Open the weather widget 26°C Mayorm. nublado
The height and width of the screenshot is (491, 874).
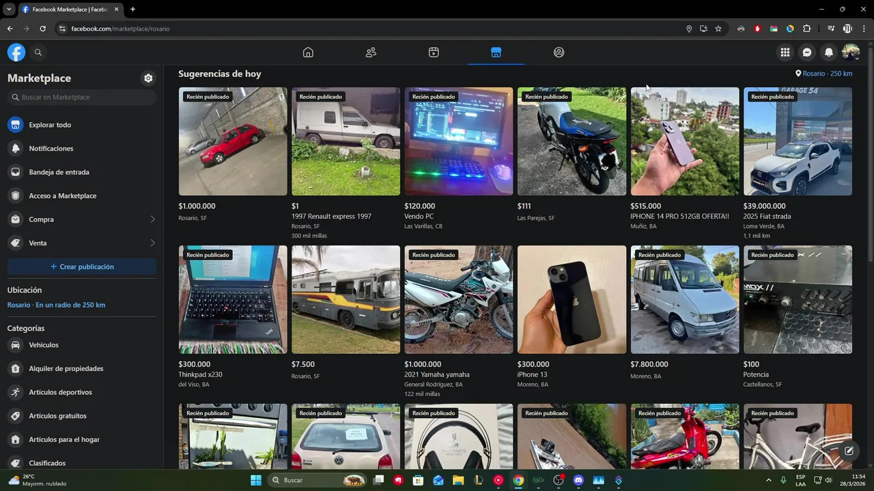coord(38,480)
